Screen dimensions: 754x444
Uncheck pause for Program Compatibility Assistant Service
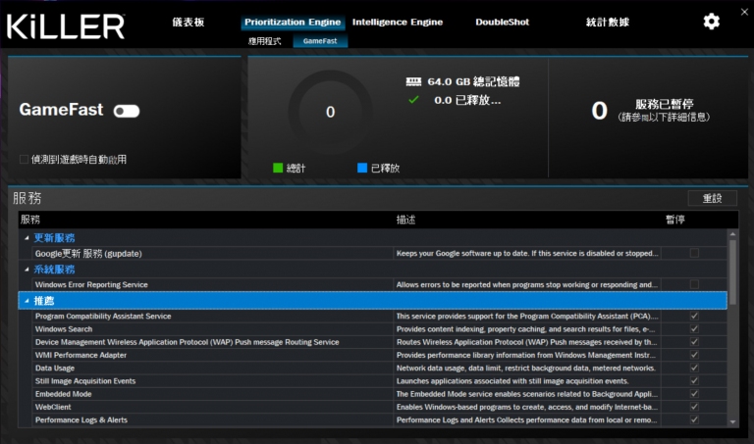pyautogui.click(x=694, y=316)
